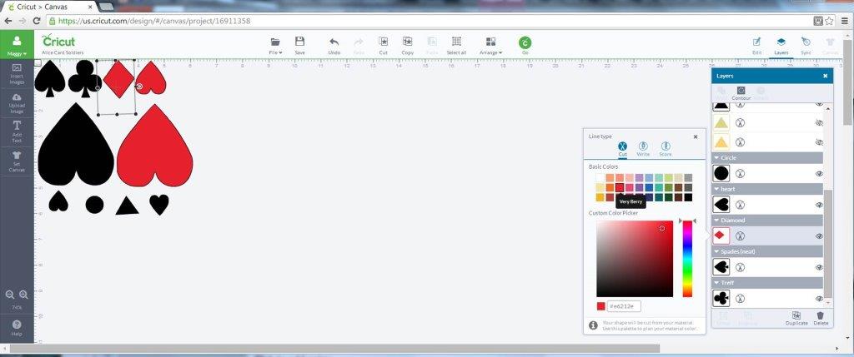Collapse the Diamond layer group
This screenshot has width=854, height=357.
716,221
